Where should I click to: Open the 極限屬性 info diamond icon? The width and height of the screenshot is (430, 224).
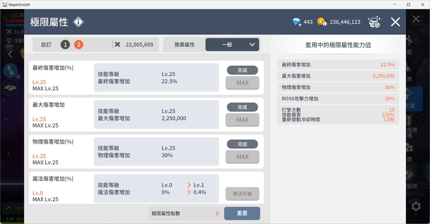click(x=78, y=22)
